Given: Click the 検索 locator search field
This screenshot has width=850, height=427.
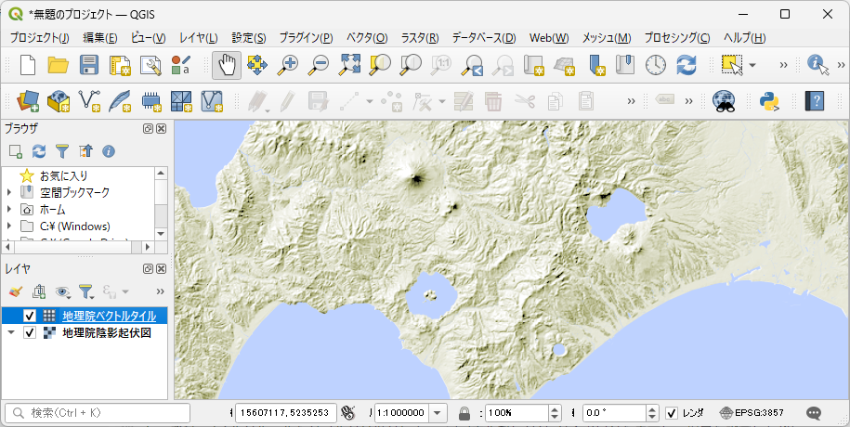Looking at the screenshot, I should pyautogui.click(x=98, y=413).
